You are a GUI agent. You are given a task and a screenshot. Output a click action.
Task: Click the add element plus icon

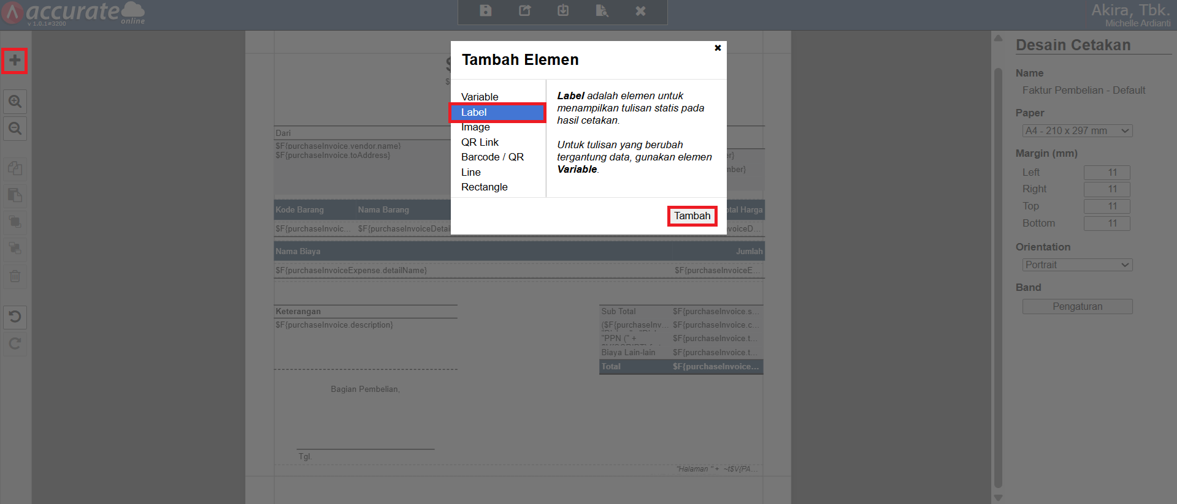coord(15,61)
